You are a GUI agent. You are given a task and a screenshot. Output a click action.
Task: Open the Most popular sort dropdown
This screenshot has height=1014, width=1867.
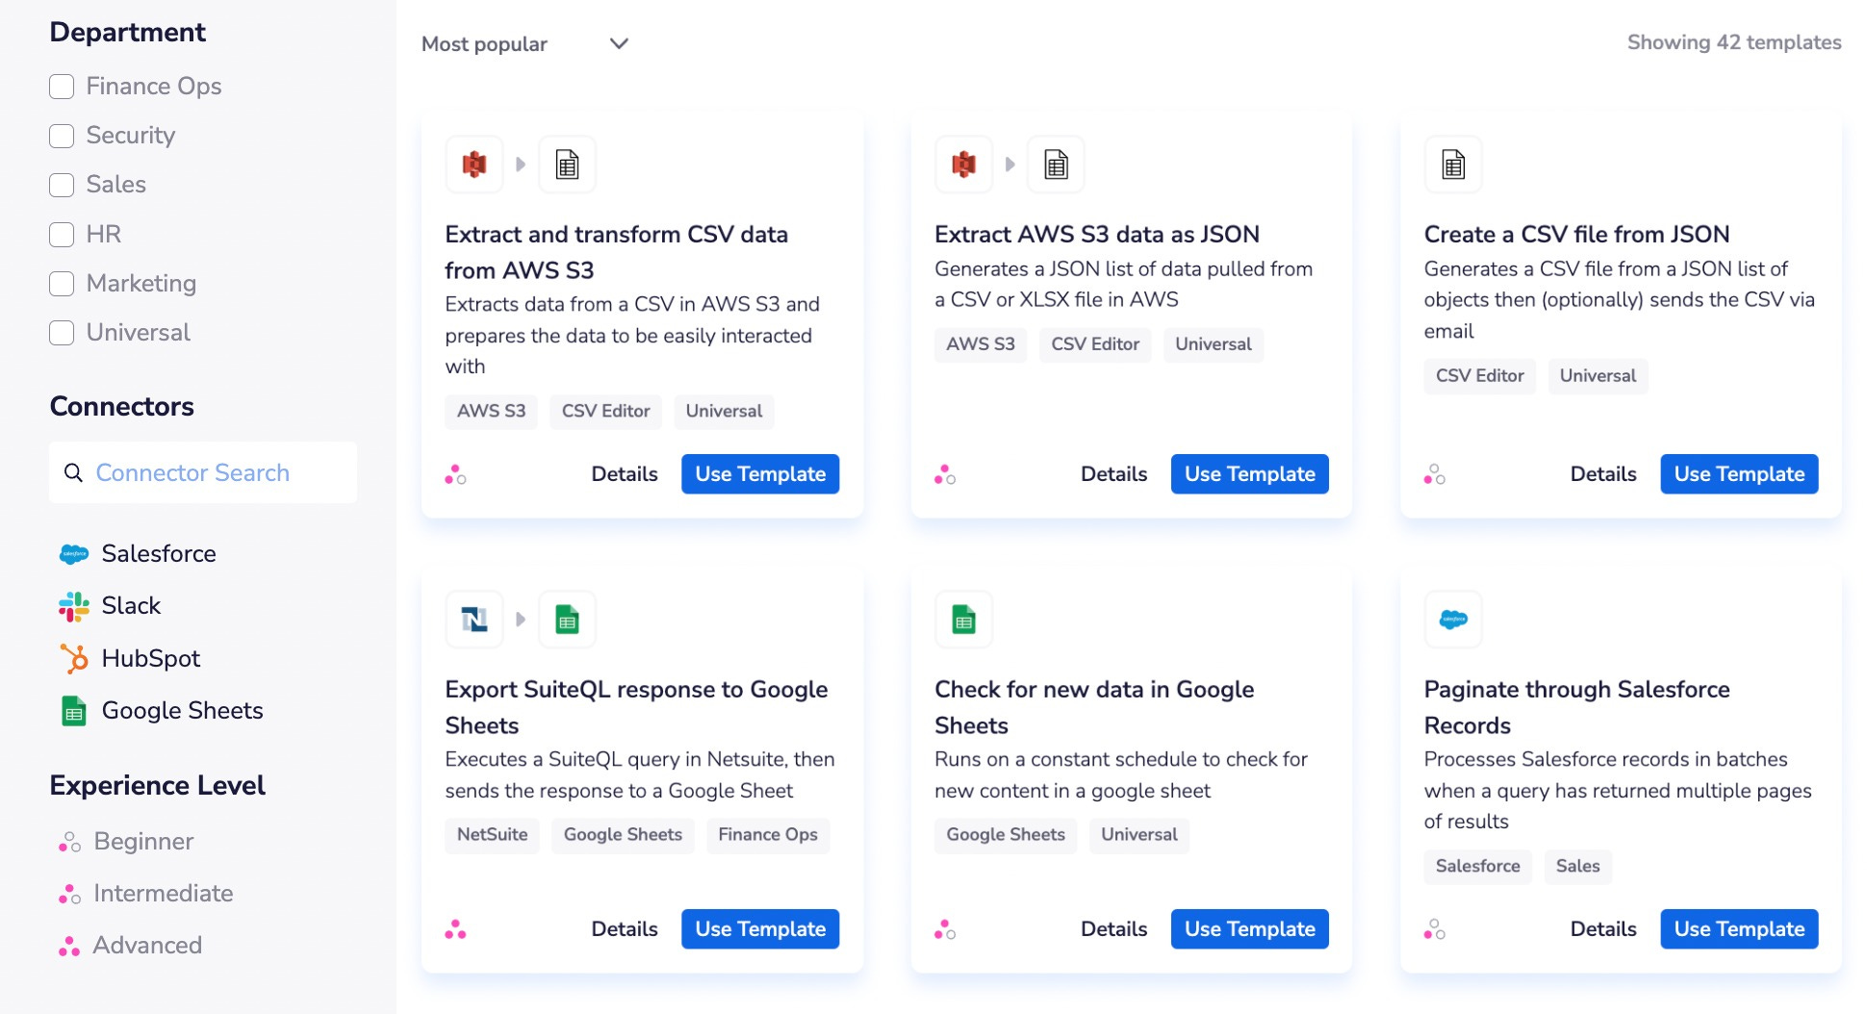point(525,44)
